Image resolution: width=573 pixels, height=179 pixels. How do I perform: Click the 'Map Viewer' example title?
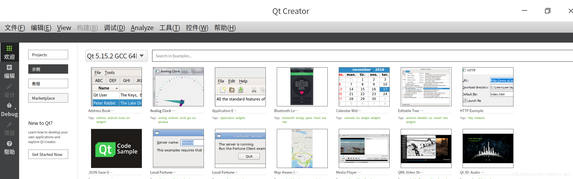click(x=286, y=172)
